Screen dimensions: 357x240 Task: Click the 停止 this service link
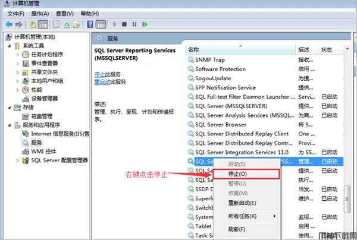pyautogui.click(x=99, y=74)
